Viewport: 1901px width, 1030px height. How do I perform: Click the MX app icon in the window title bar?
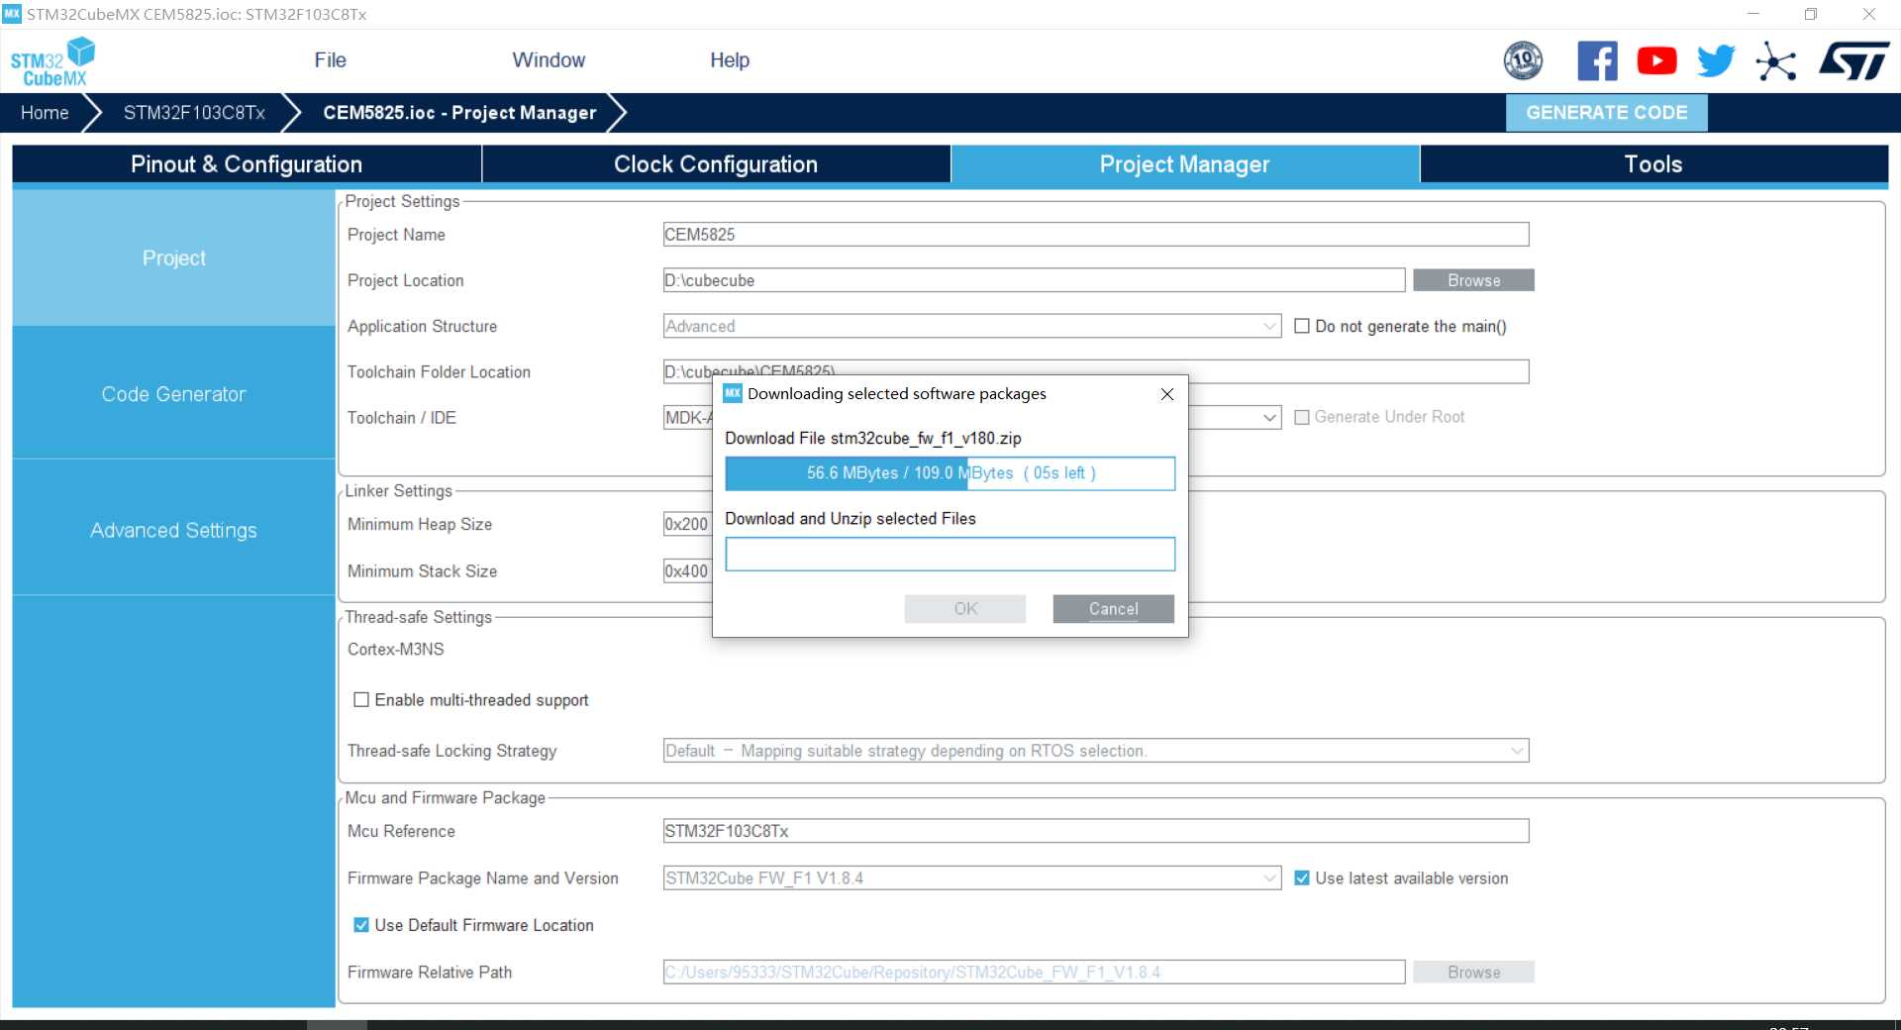coord(12,14)
